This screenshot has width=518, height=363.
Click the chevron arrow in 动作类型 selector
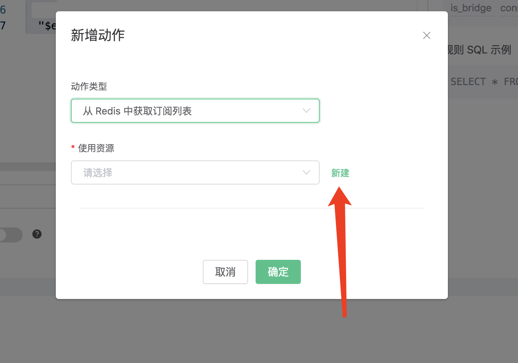pyautogui.click(x=307, y=111)
